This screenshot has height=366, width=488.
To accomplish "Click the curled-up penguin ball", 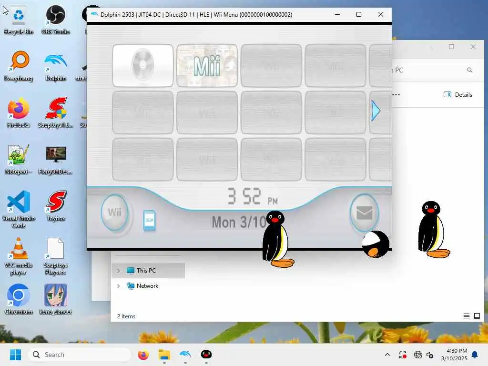I will 376,244.
